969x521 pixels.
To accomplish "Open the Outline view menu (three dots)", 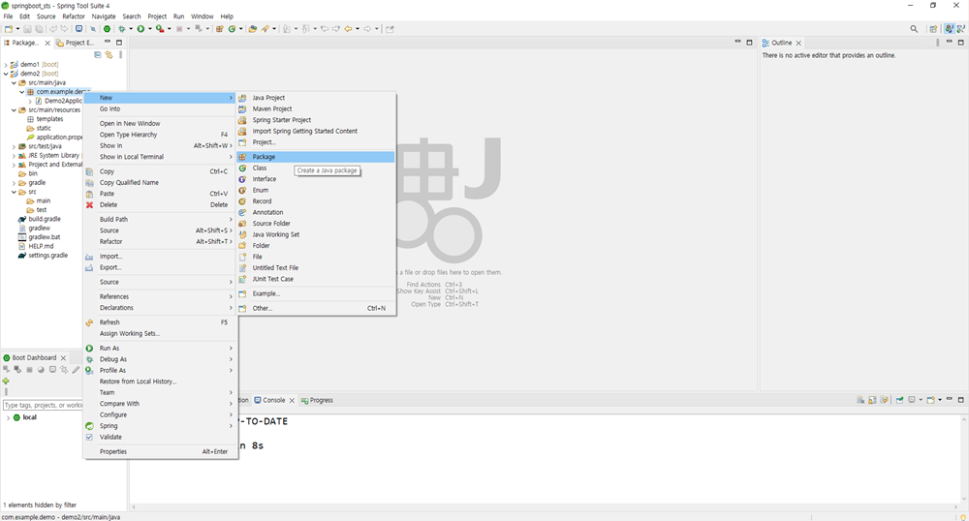I will click(937, 43).
